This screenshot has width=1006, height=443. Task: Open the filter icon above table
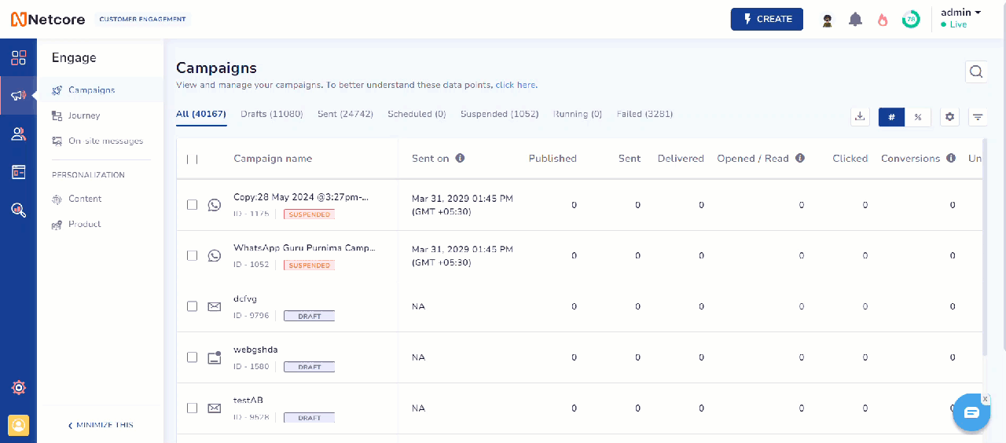click(978, 117)
